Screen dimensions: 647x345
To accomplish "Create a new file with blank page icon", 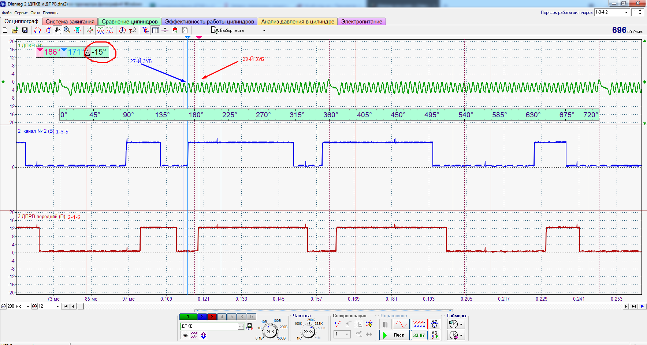I will point(5,30).
